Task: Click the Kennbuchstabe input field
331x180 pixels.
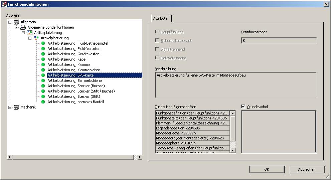Action: pos(279,41)
